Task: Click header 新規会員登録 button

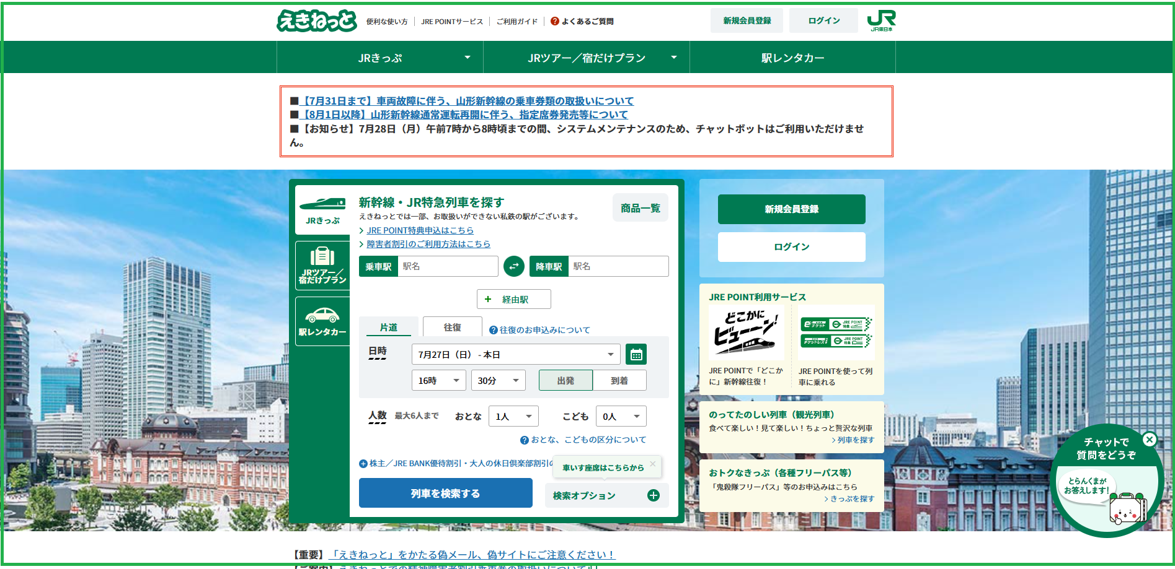Action: coord(747,20)
